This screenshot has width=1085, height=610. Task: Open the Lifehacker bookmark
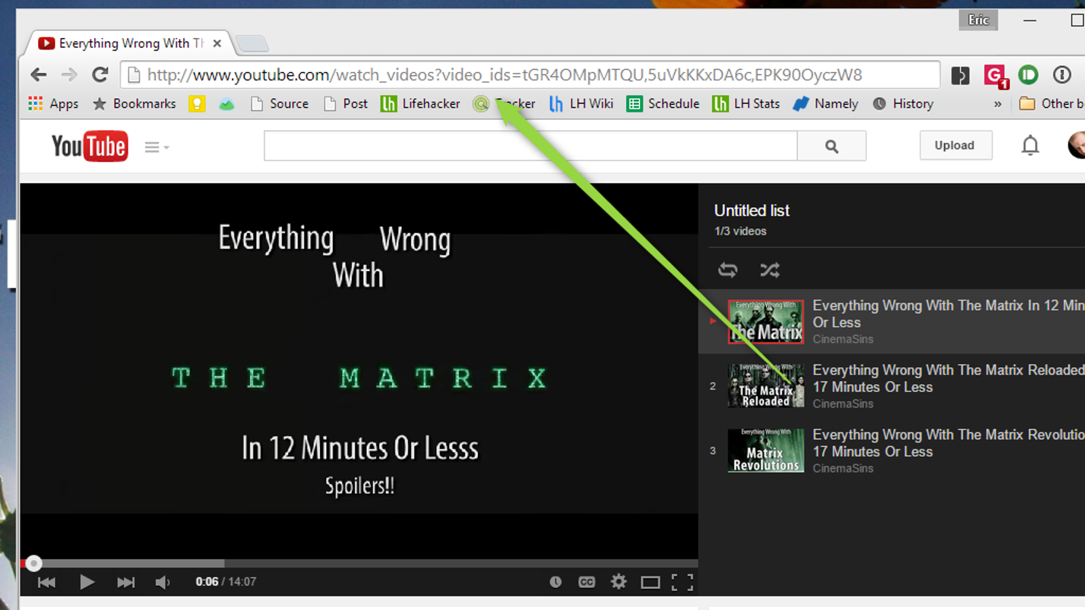coord(420,104)
